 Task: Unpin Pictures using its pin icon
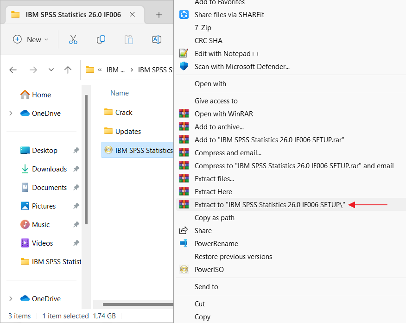[x=76, y=206]
